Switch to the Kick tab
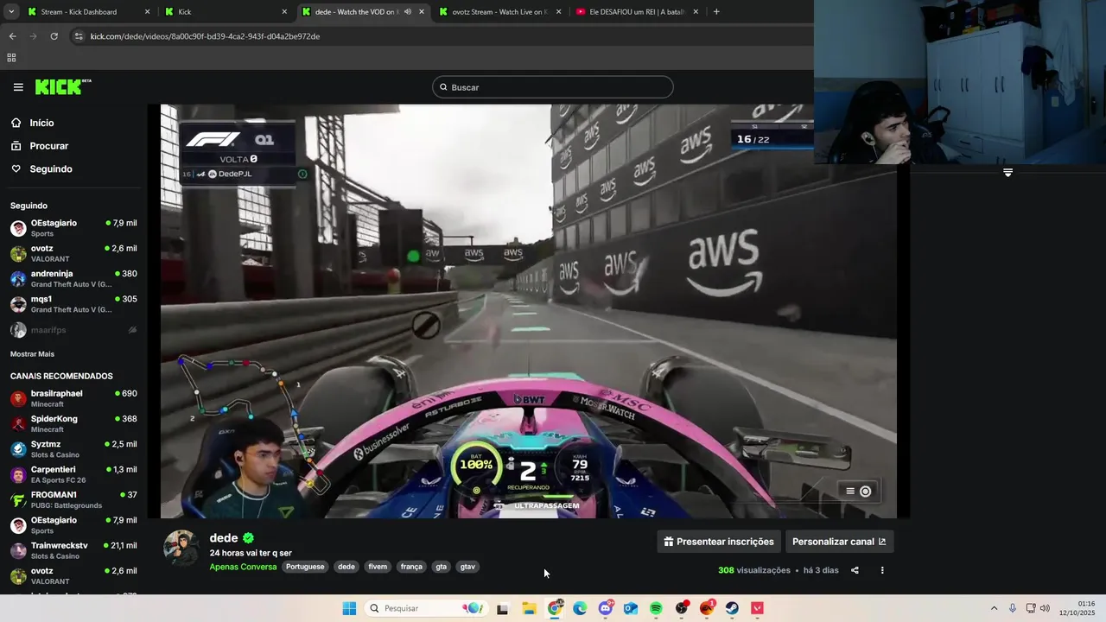The image size is (1106, 622). tap(226, 12)
